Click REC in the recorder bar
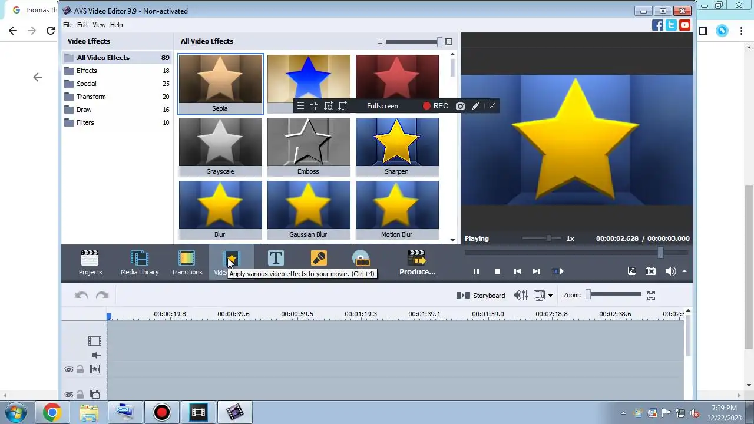Viewport: 754px width, 424px height. 435,106
